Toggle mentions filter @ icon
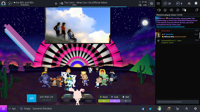Viewport: 200px width, 112px height. pos(178,10)
